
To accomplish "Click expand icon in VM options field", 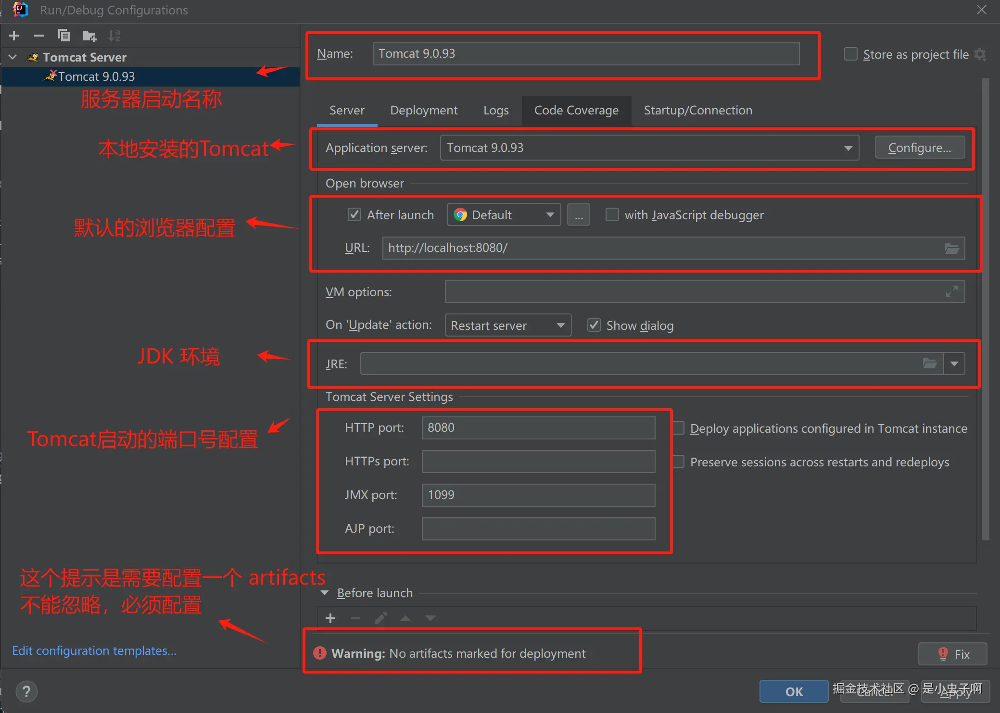I will 951,291.
